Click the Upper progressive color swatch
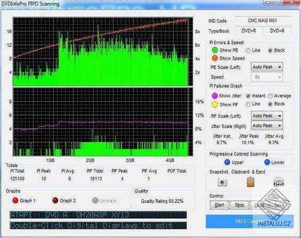Viewport: 301px width, 238px height. [x=227, y=162]
